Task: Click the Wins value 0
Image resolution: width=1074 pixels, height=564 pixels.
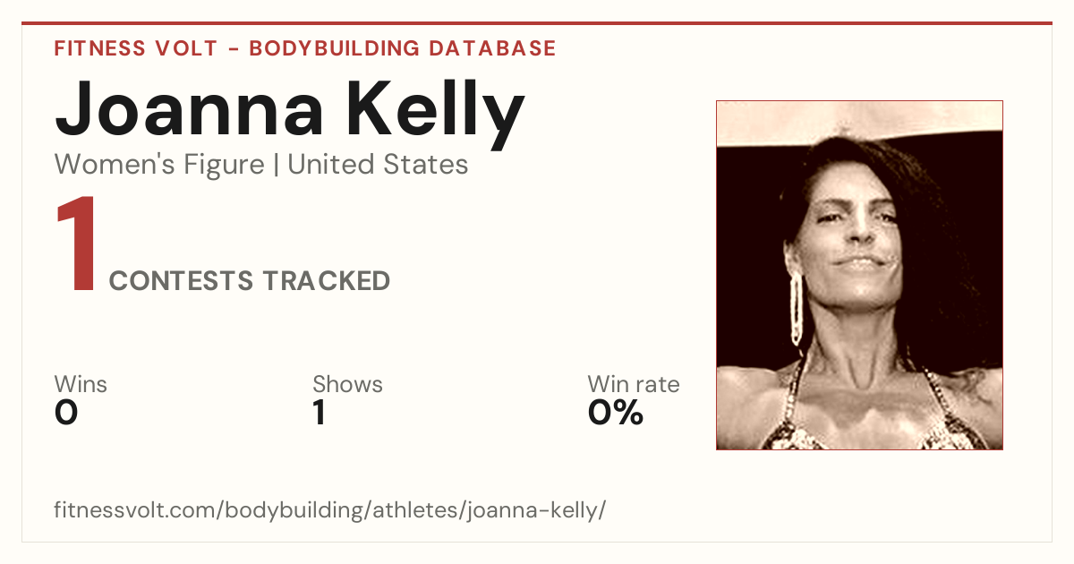Action: click(x=66, y=414)
